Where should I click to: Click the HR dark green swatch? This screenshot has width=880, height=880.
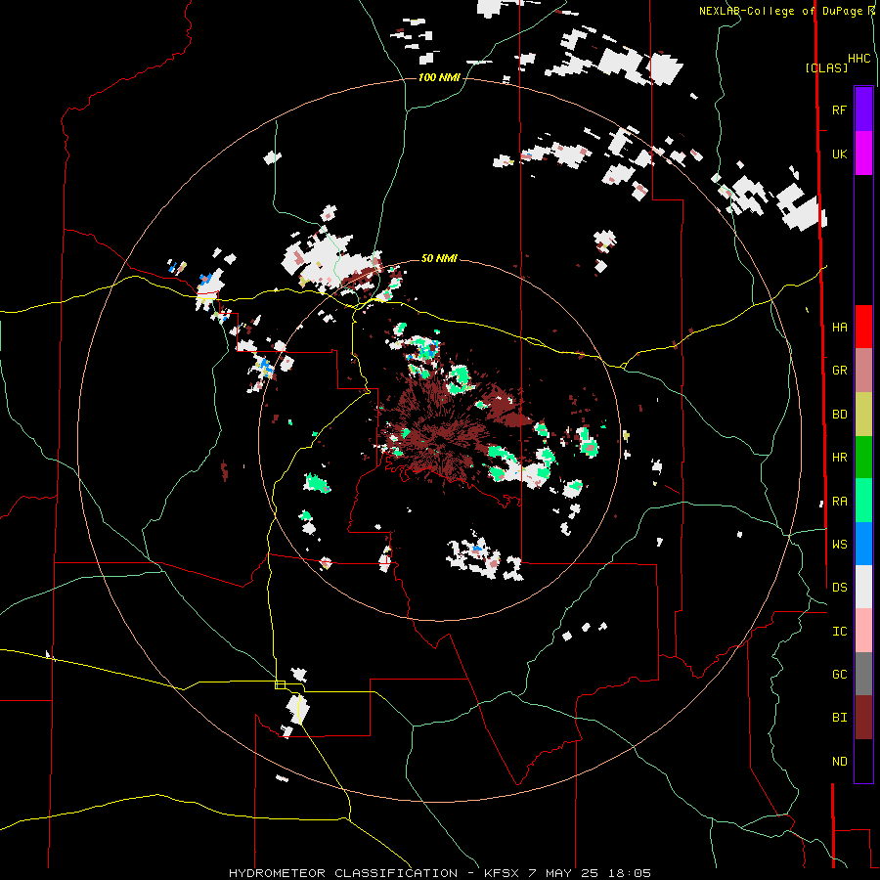tap(863, 458)
